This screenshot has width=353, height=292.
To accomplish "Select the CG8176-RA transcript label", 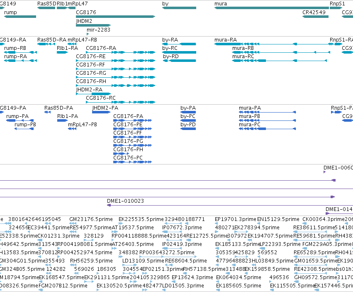I will point(101,48).
